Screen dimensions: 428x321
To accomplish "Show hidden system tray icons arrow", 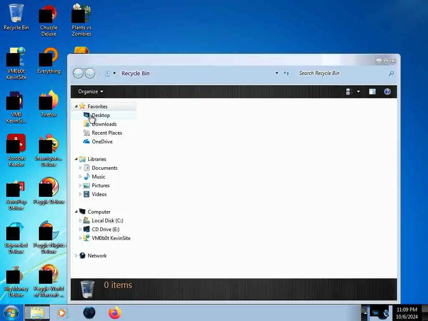I will 365,313.
